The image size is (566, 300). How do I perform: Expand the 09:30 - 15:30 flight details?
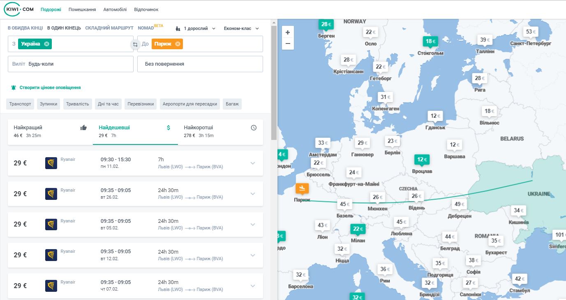[253, 163]
